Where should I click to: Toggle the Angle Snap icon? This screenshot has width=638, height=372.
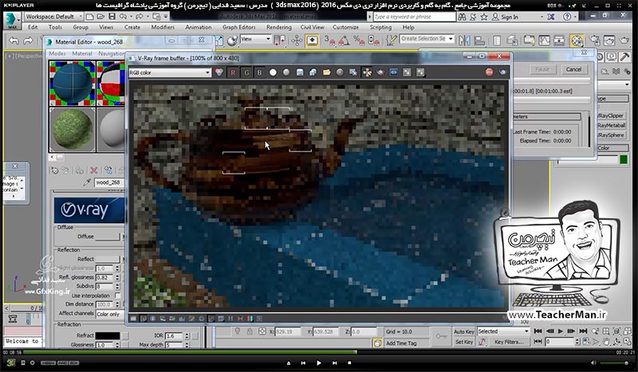pyautogui.click(x=344, y=41)
